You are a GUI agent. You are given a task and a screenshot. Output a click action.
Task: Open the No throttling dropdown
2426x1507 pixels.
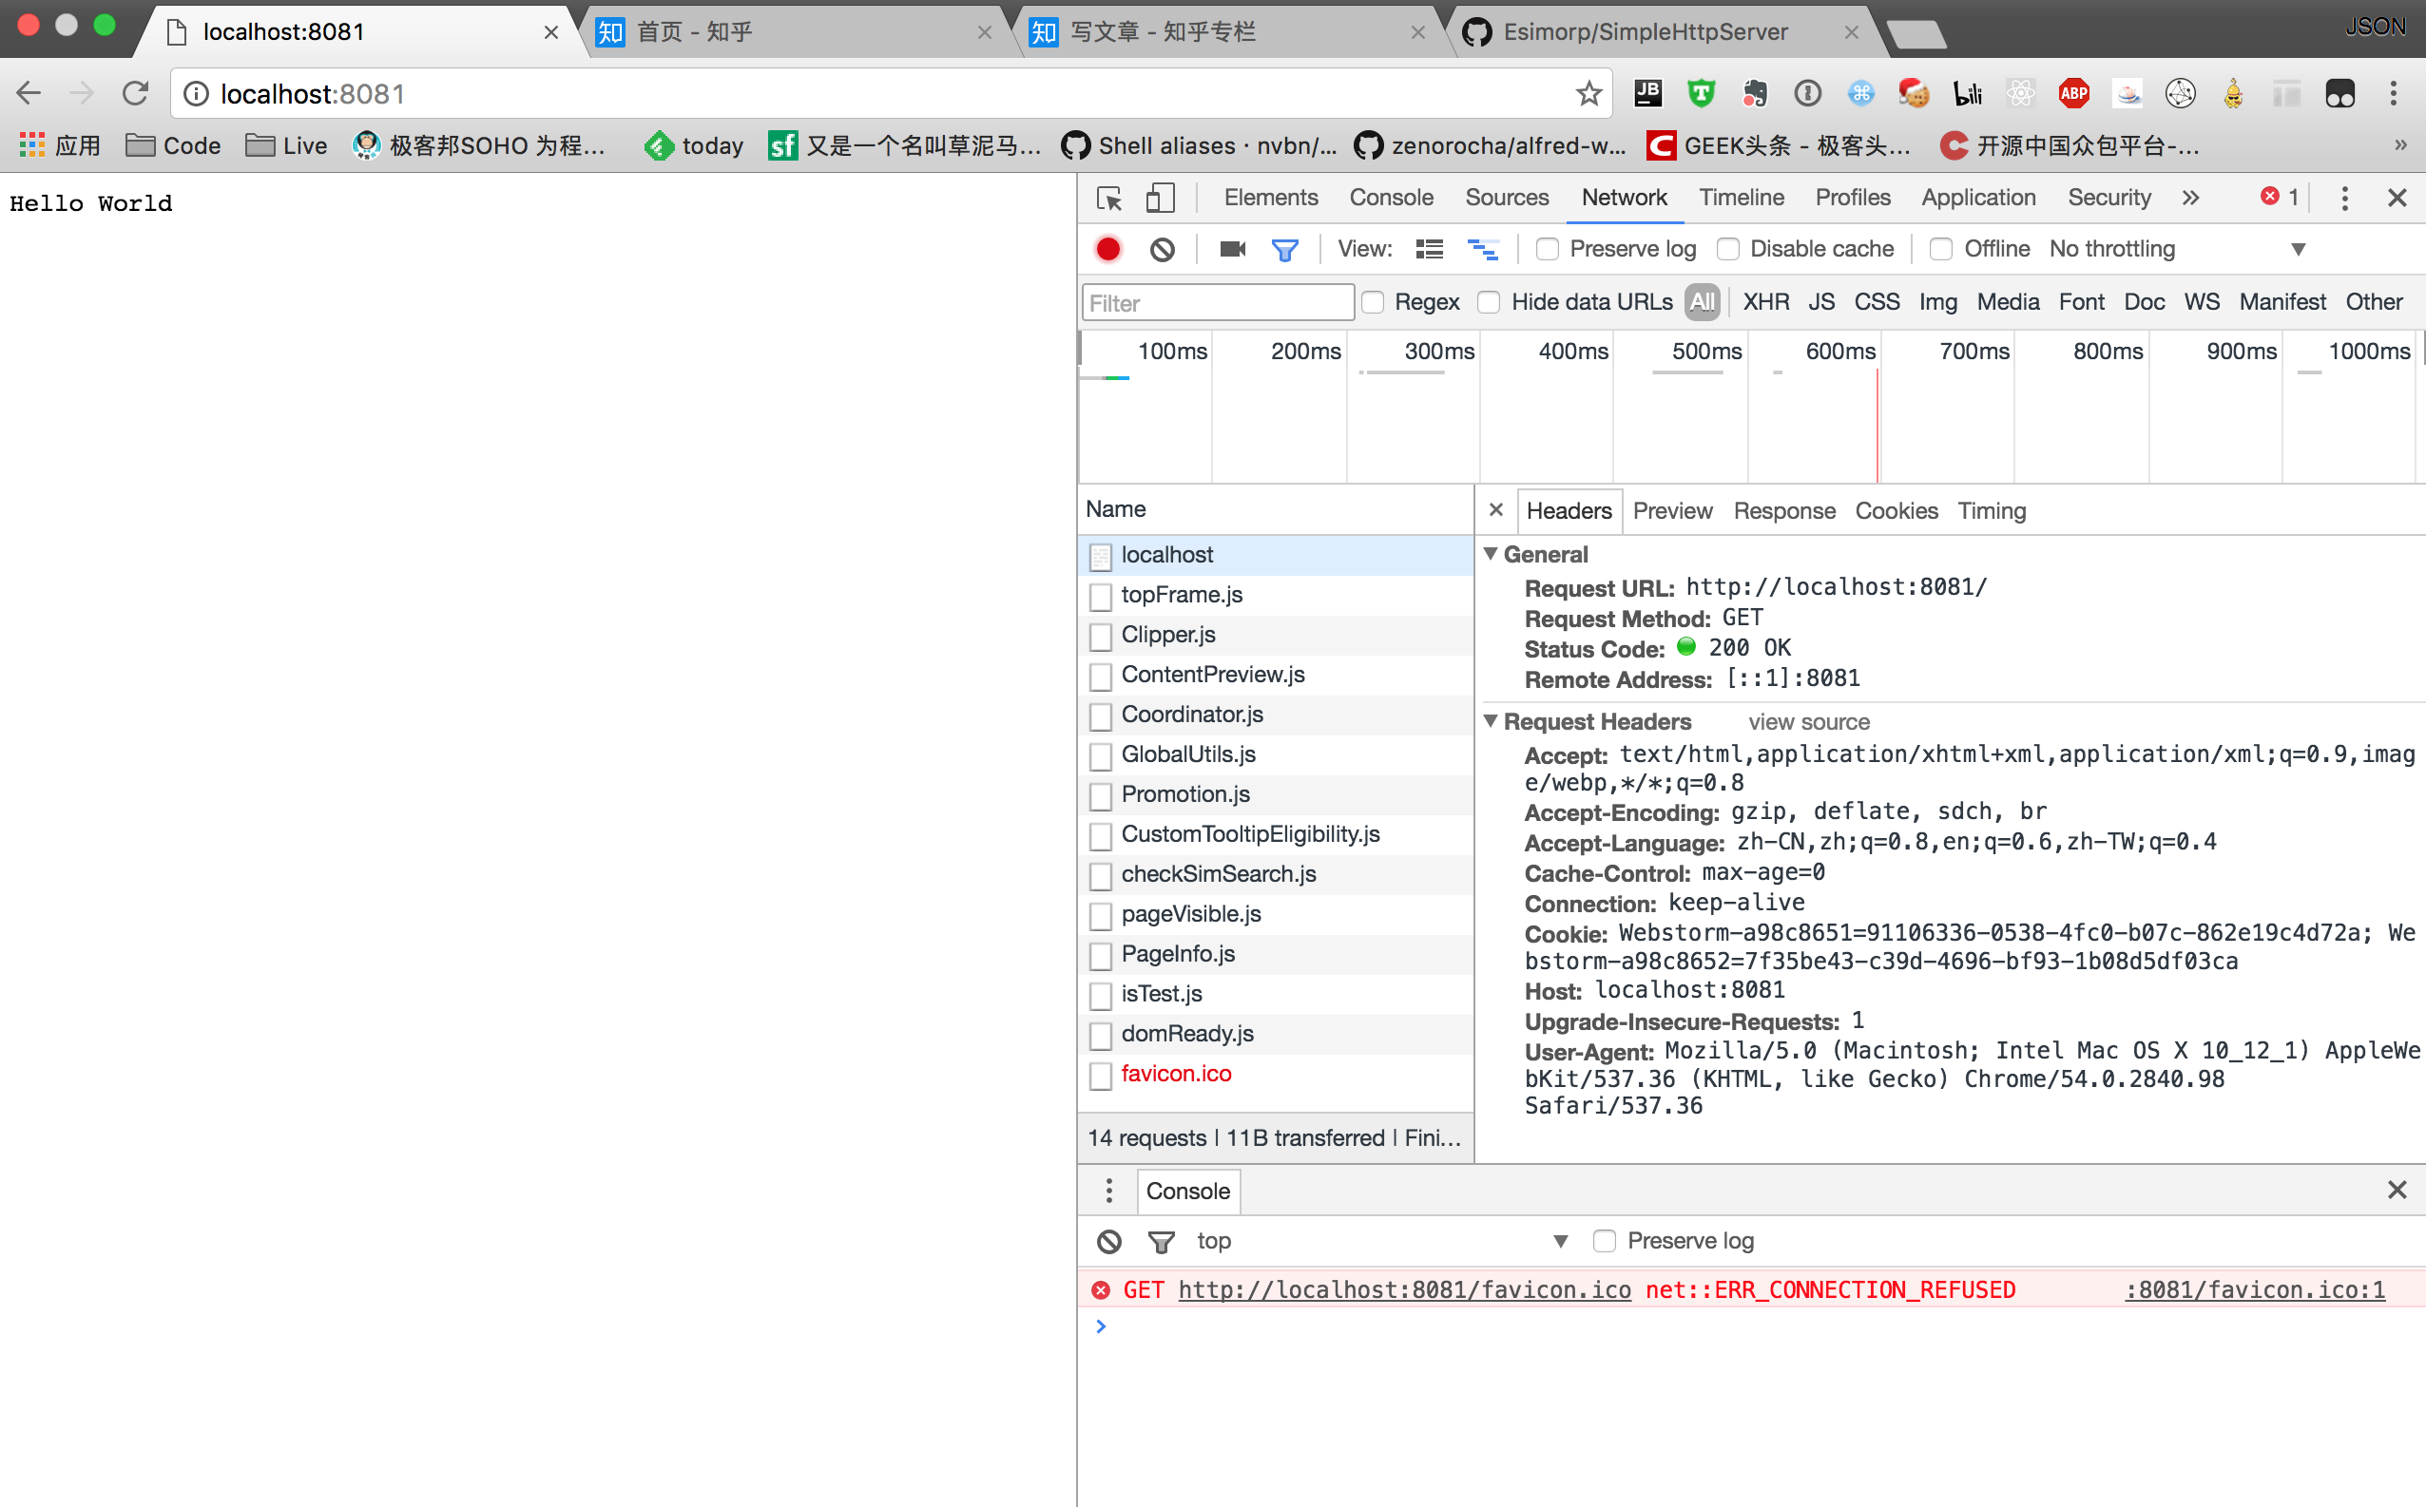pos(2174,249)
